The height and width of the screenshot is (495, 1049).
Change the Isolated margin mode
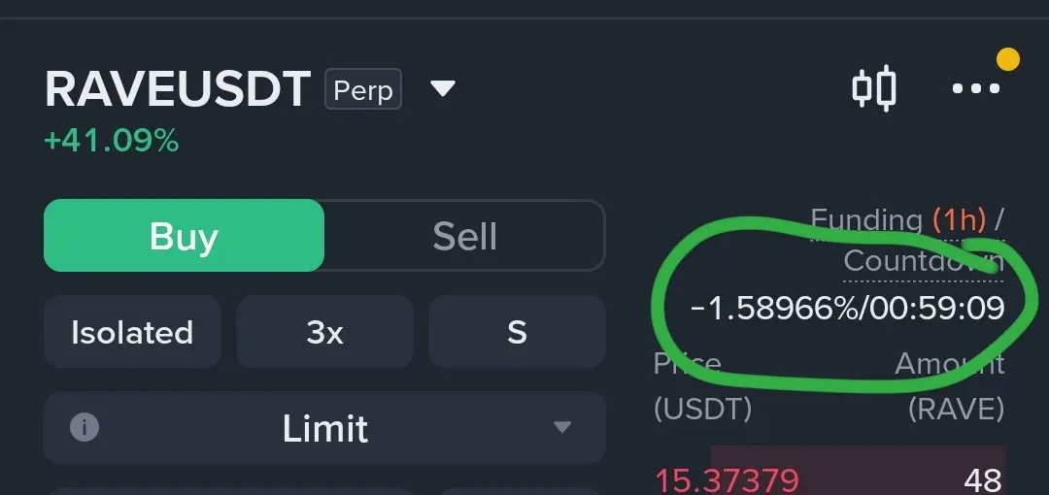click(x=132, y=332)
